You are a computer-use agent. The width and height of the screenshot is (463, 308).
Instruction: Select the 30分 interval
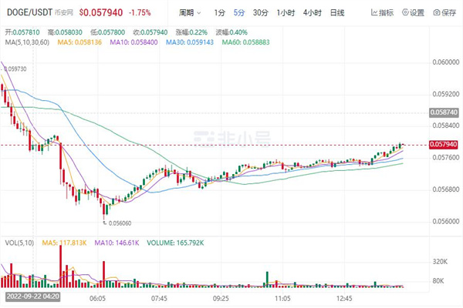click(x=261, y=13)
